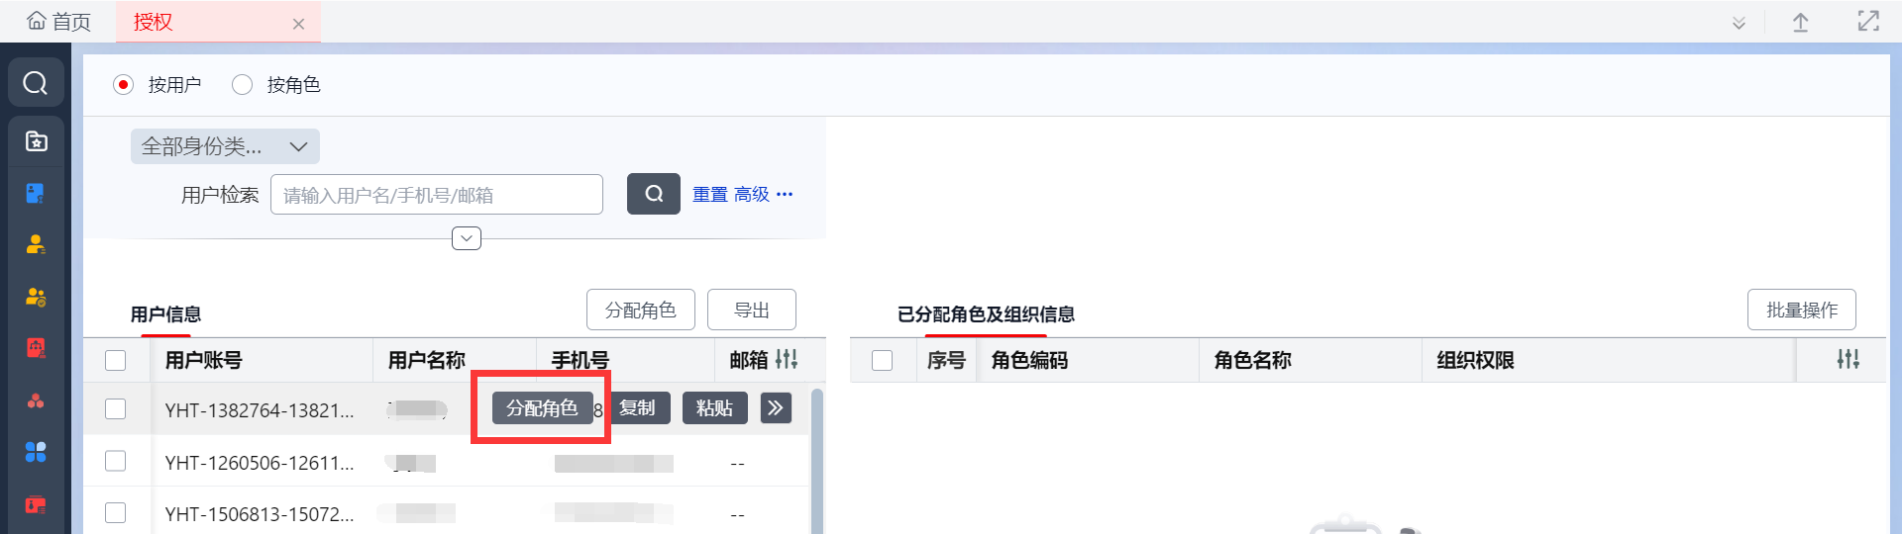
Task: Select the 按角色 radio button
Action: pos(243,85)
